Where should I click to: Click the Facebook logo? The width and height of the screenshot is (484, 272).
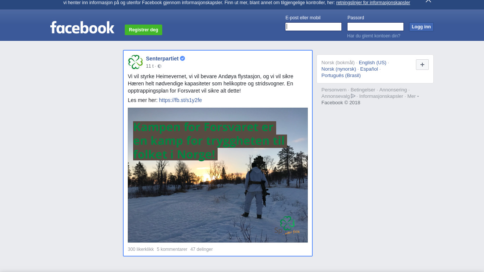82,27
